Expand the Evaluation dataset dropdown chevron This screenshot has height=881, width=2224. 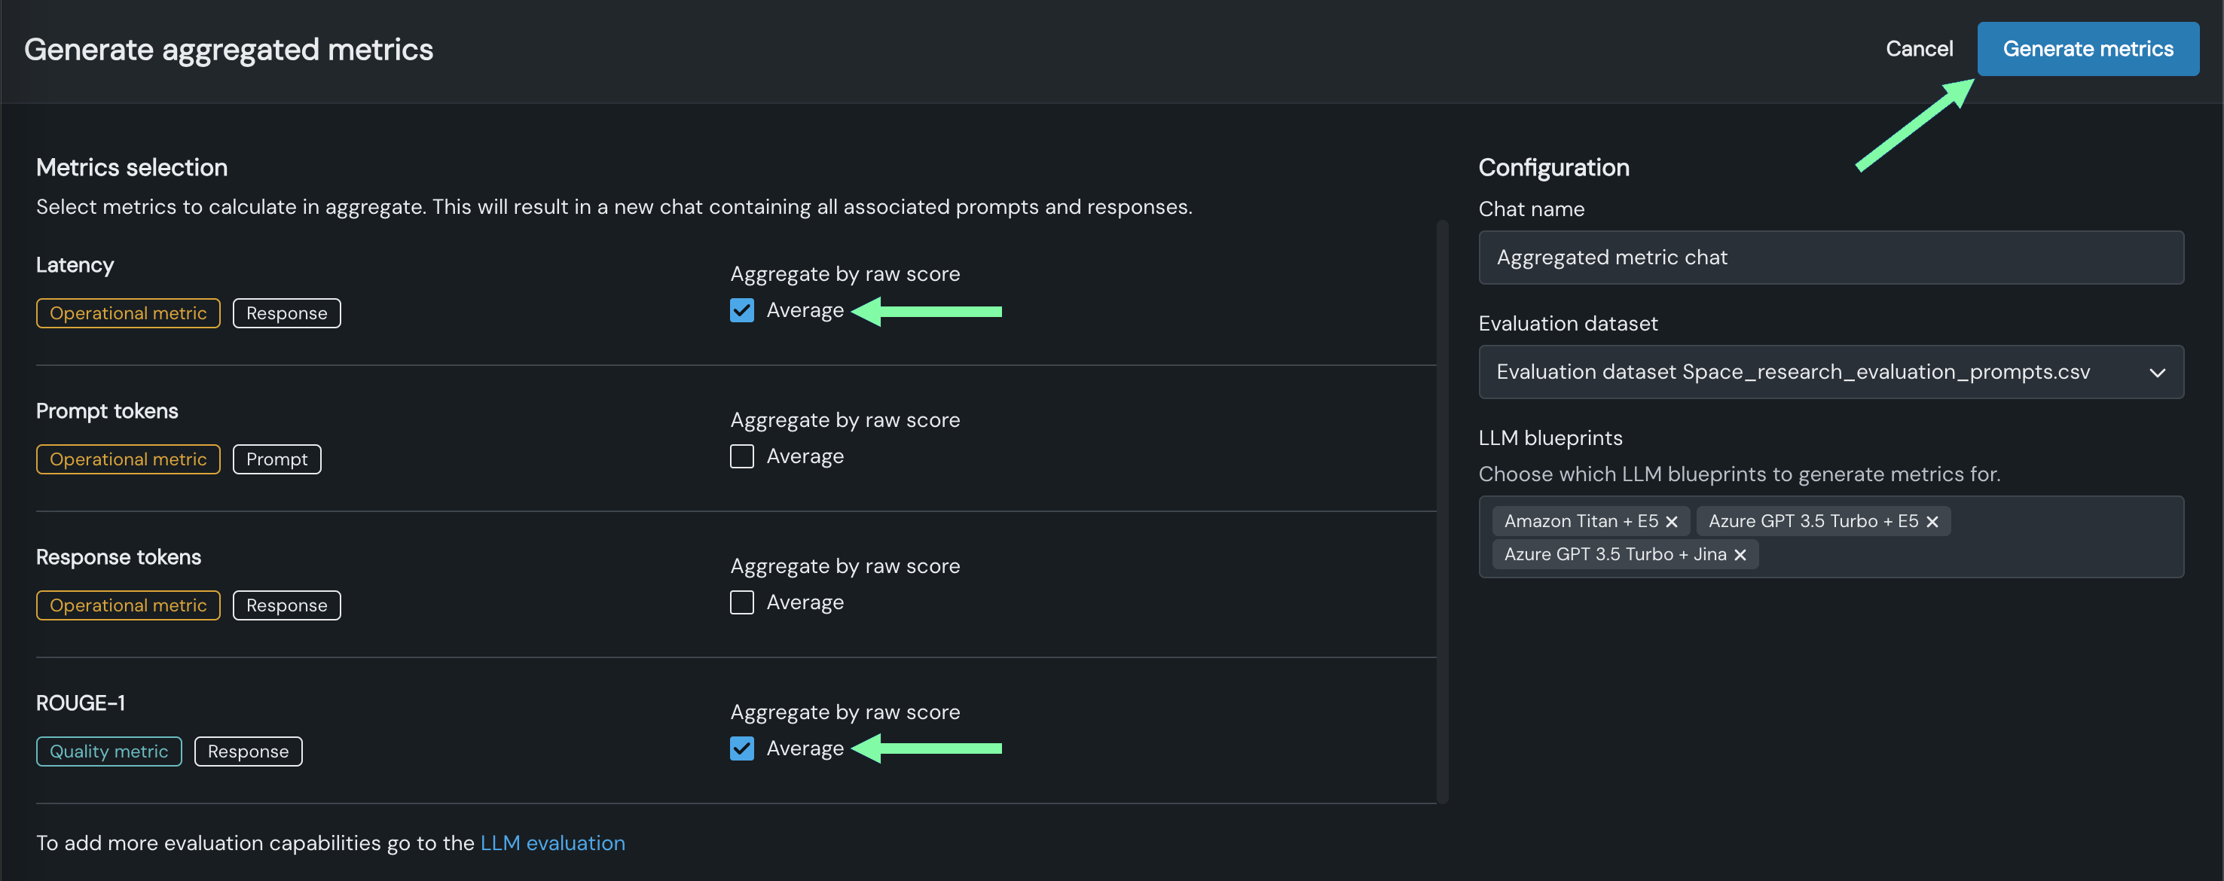[2157, 373]
